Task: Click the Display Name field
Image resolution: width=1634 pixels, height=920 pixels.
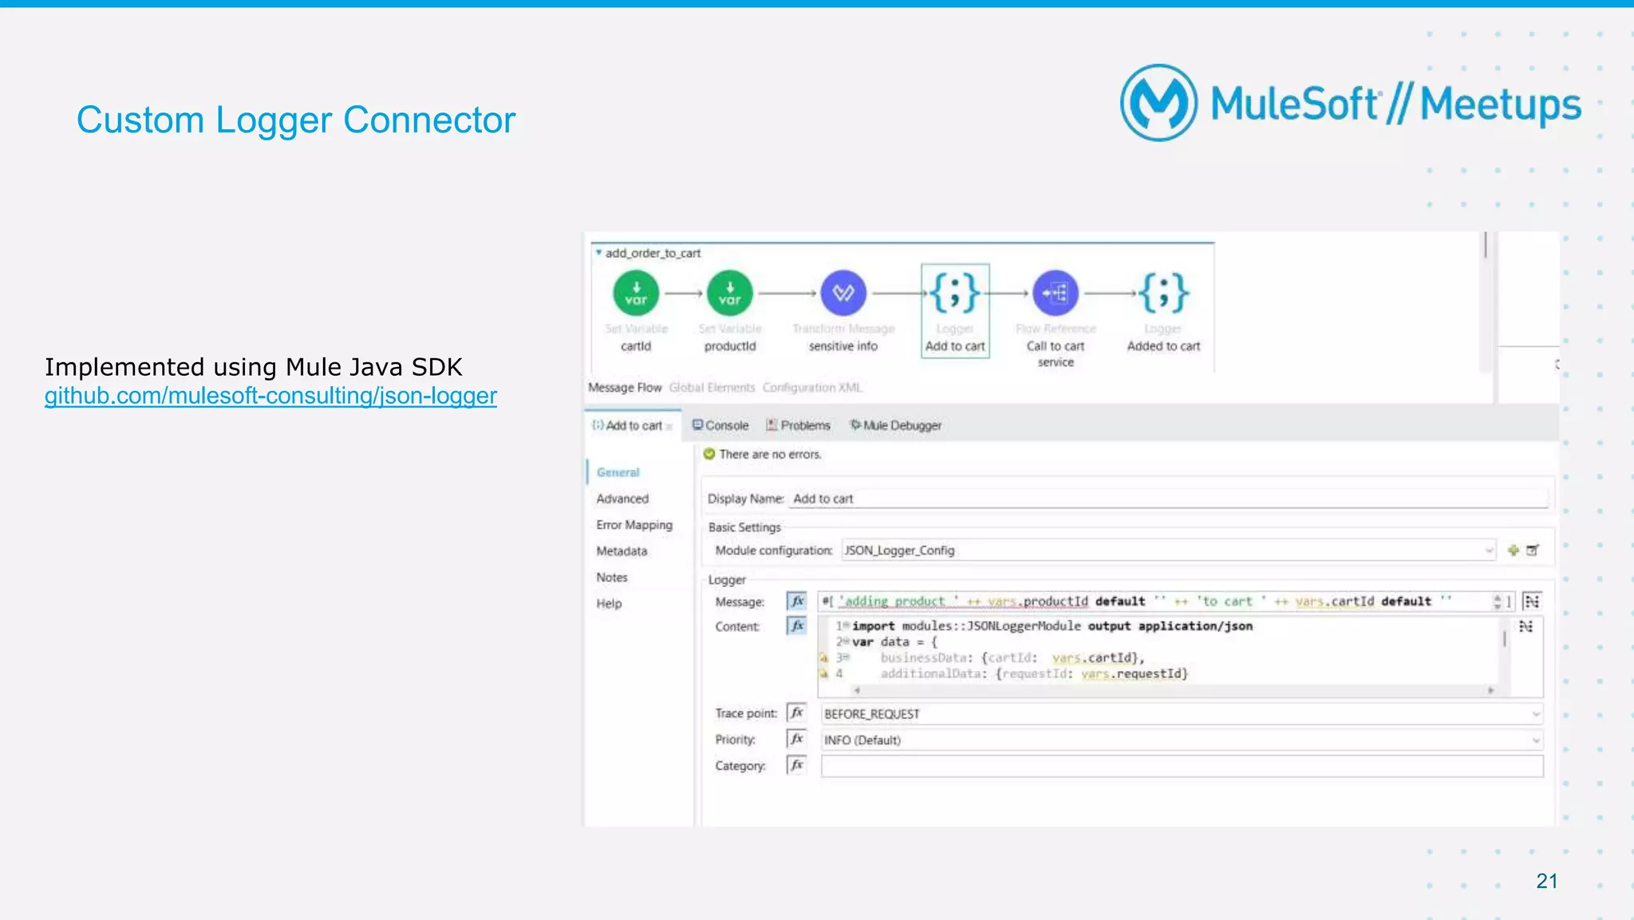Action: (1169, 499)
